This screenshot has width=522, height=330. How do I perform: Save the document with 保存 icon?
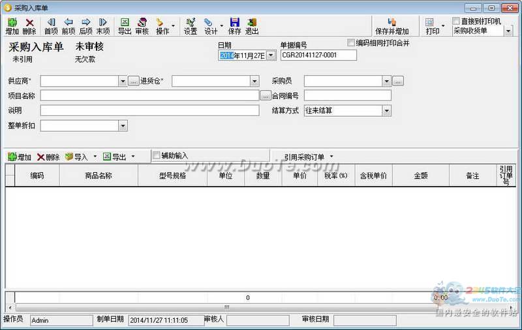coord(235,26)
